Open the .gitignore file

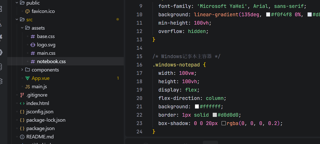coord(37,95)
